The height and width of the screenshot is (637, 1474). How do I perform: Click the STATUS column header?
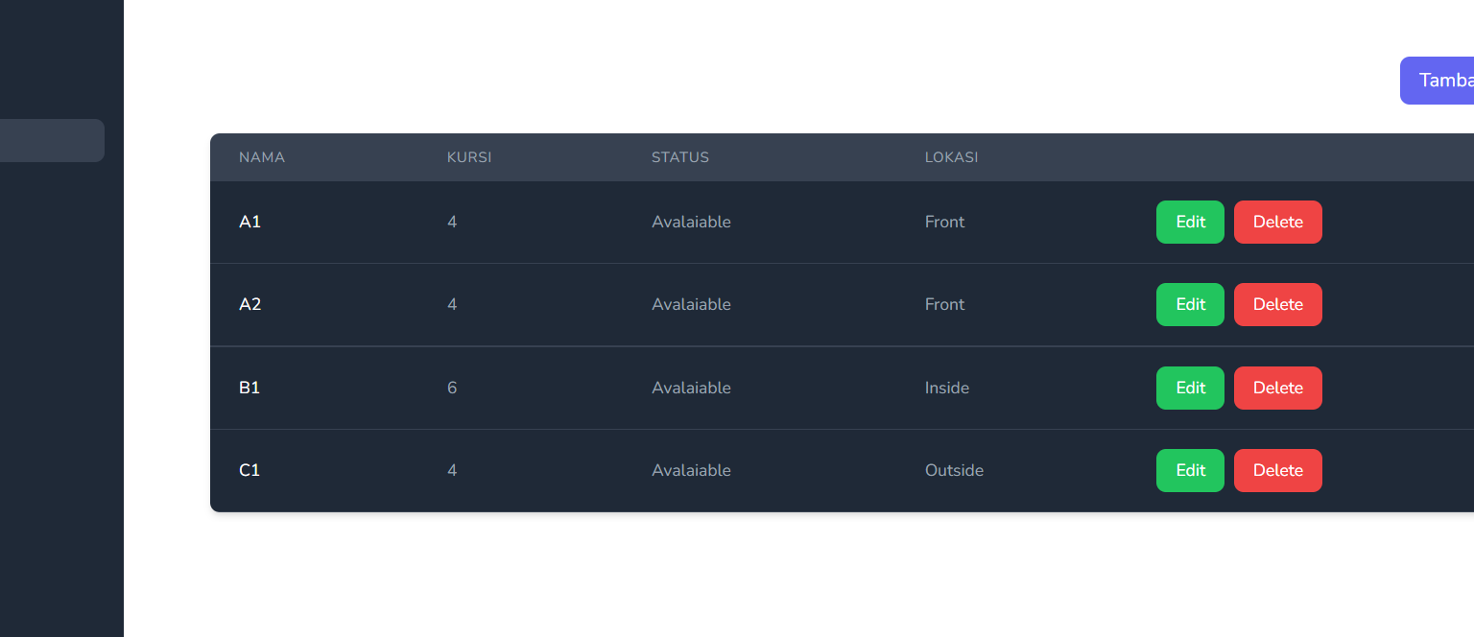680,157
